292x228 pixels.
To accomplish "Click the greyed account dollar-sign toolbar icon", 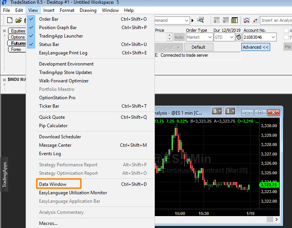I will tap(217, 20).
